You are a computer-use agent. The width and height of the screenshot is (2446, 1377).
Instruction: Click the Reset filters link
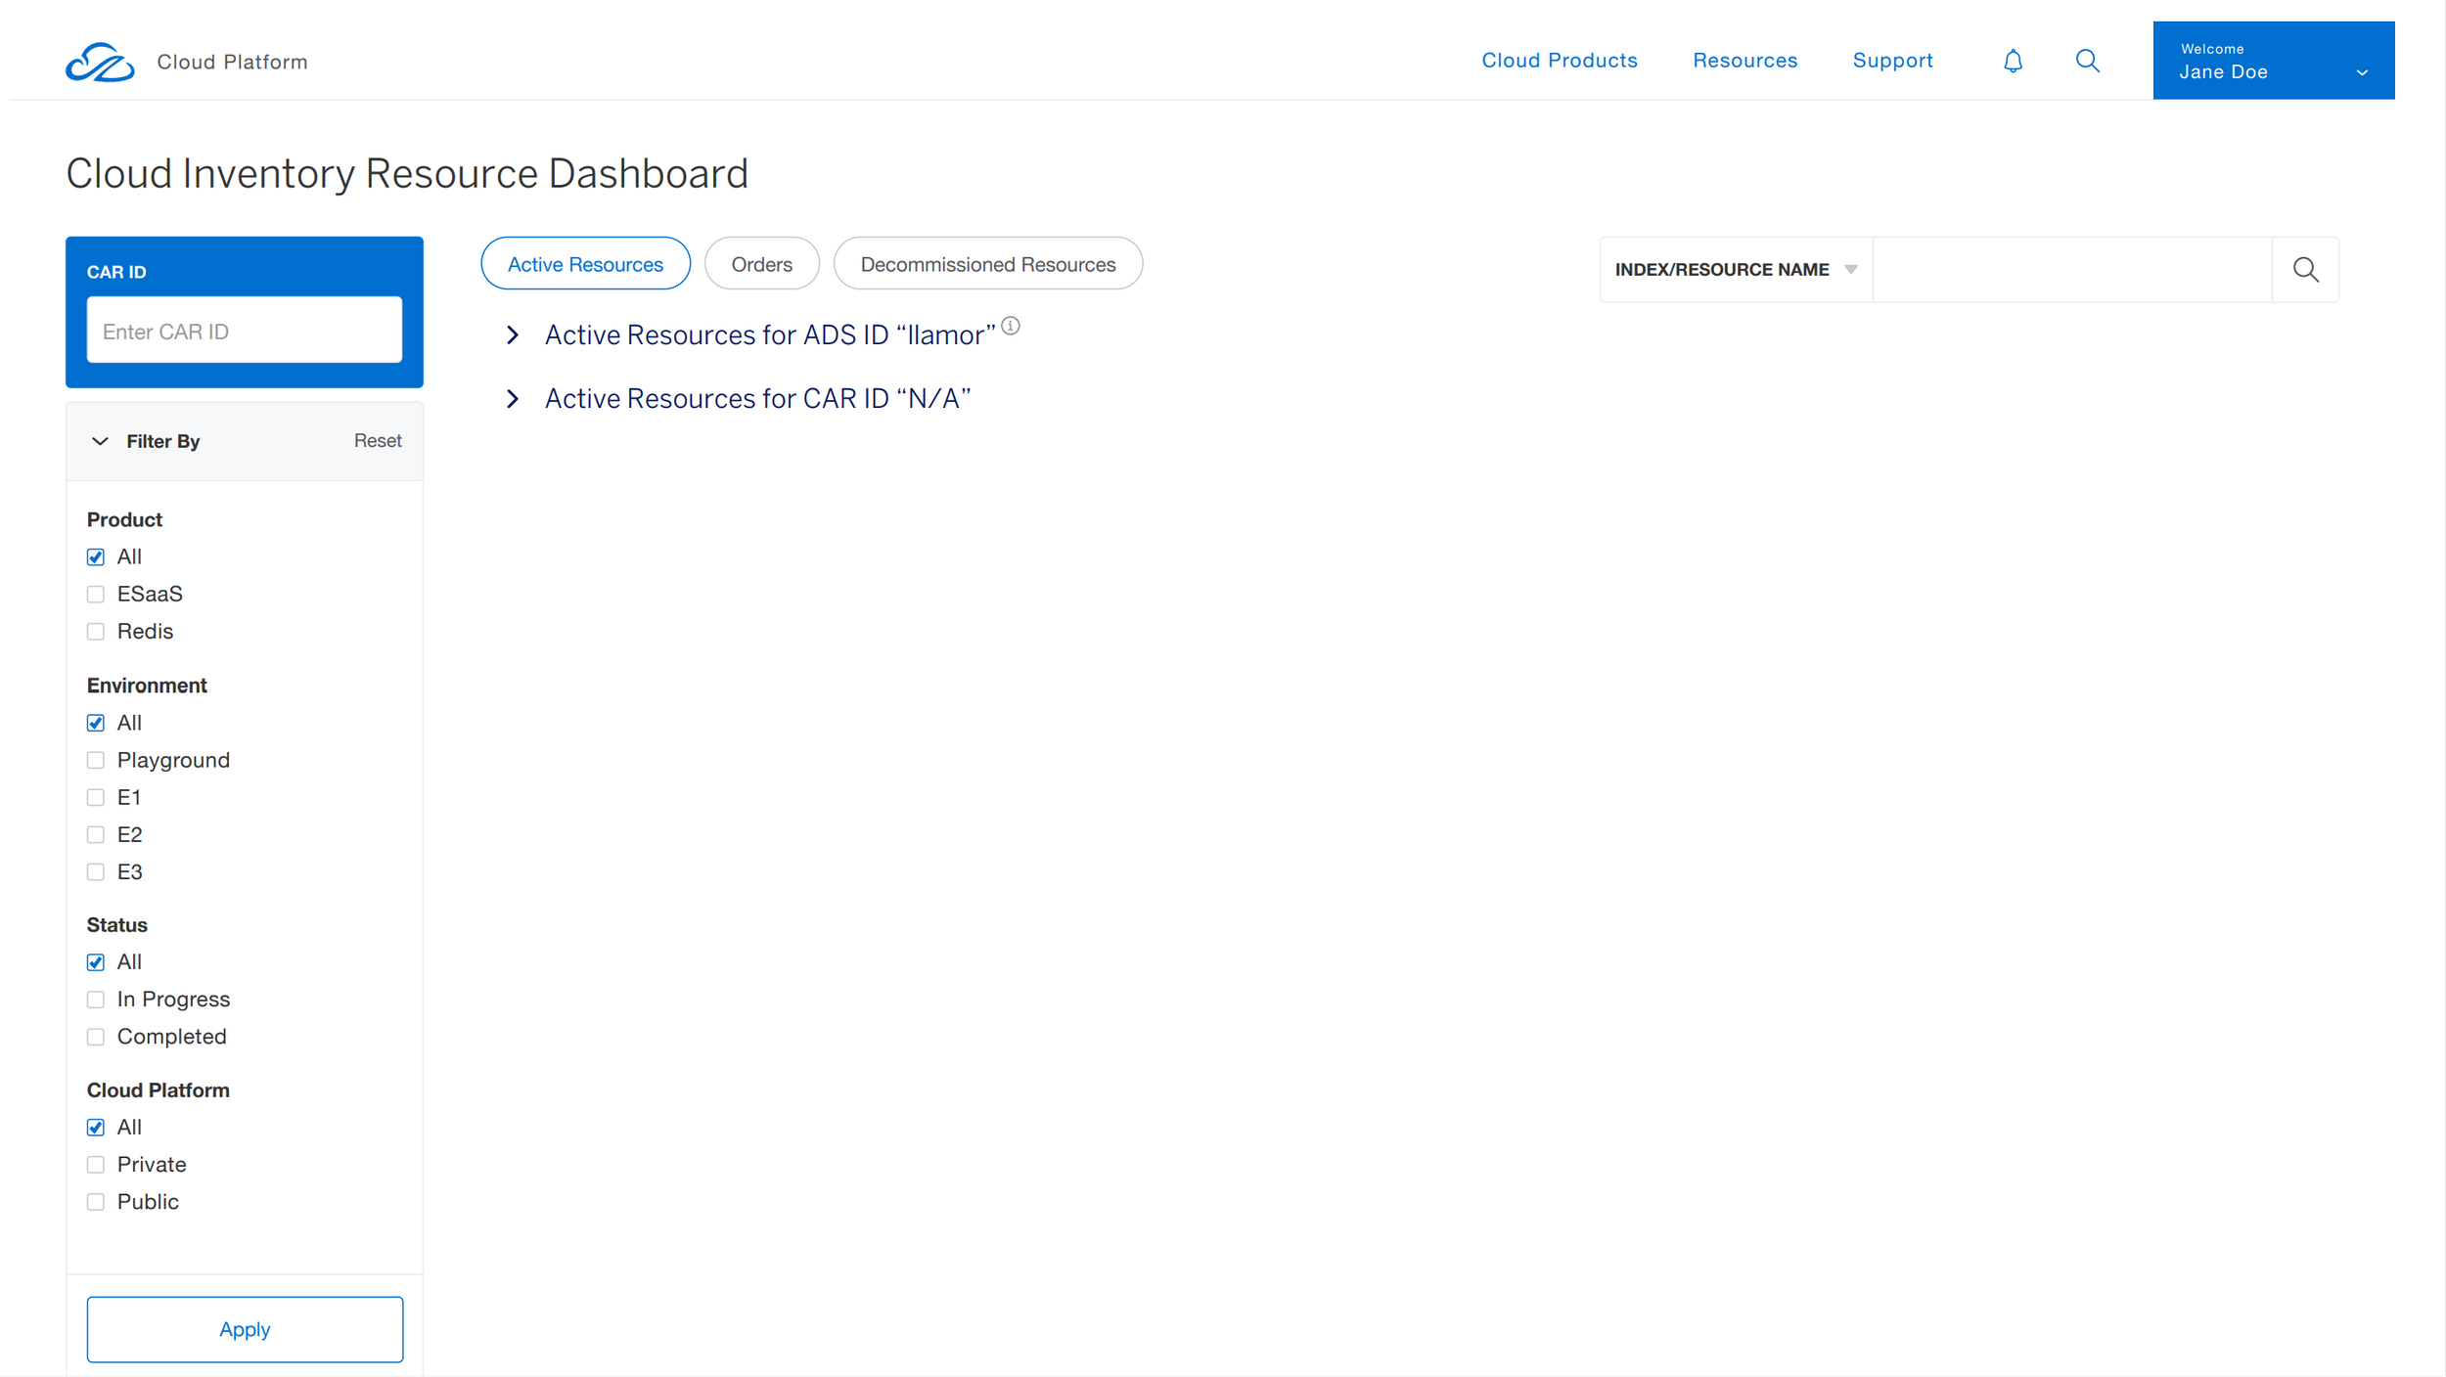click(x=378, y=441)
